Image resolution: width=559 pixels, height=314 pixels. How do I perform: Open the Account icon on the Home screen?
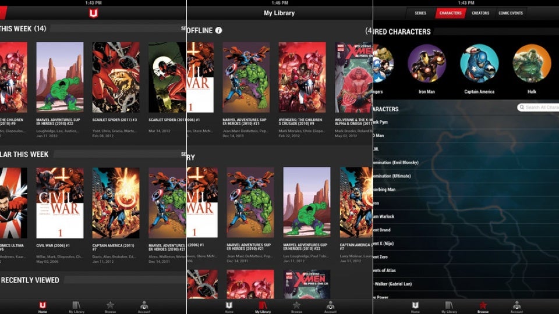(x=144, y=306)
